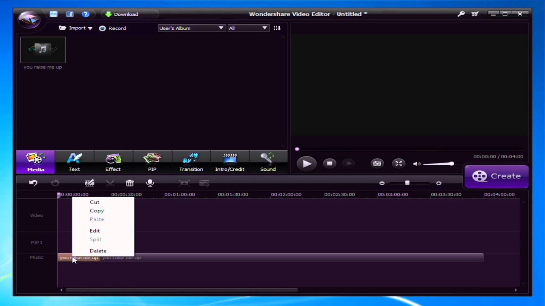Click the timeline scroll right arrow
545x306 pixels.
(x=516, y=290)
